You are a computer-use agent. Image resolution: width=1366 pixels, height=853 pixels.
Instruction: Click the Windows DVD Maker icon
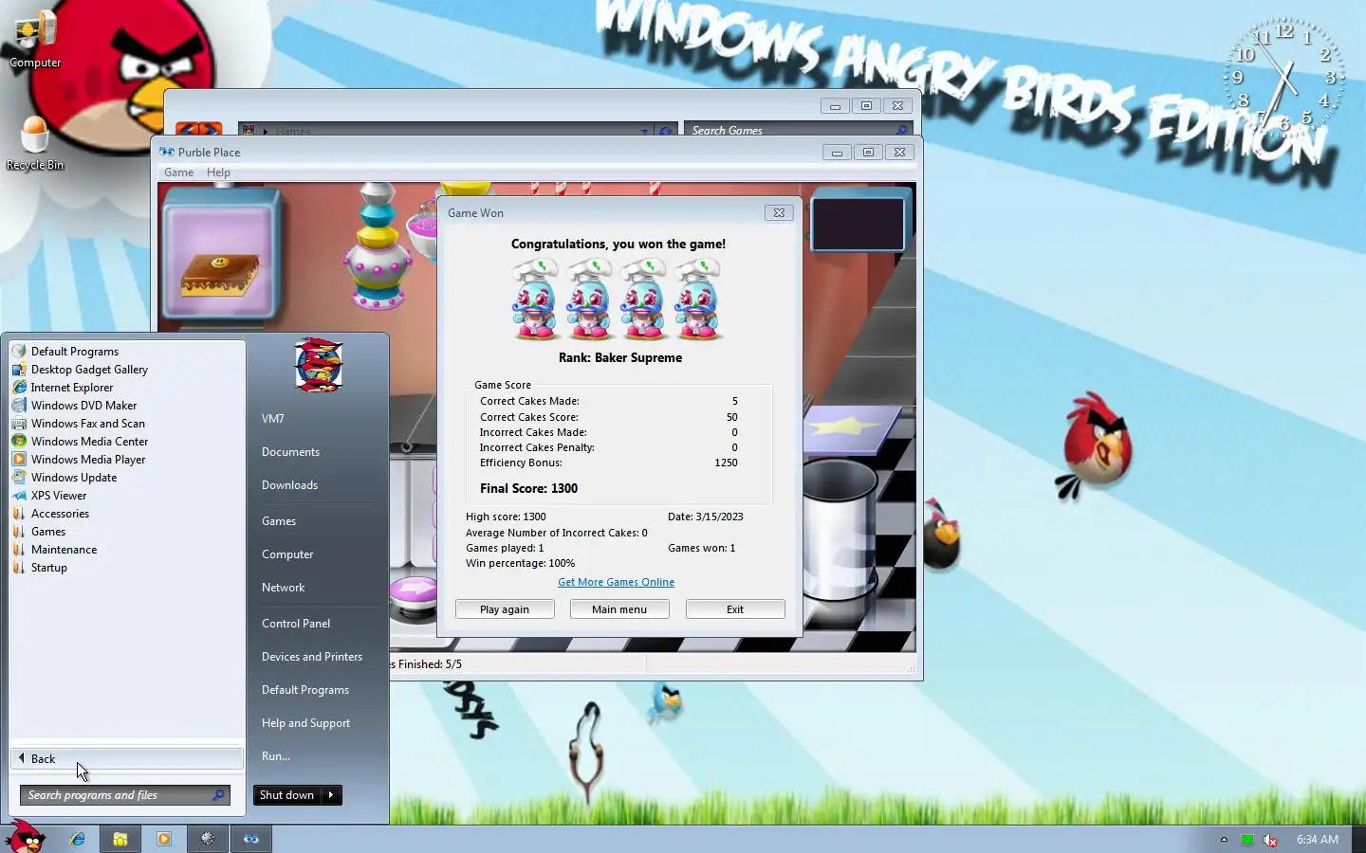click(x=19, y=405)
